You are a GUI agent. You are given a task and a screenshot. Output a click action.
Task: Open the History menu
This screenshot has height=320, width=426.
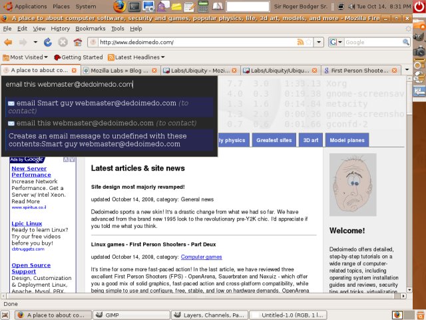pos(61,29)
